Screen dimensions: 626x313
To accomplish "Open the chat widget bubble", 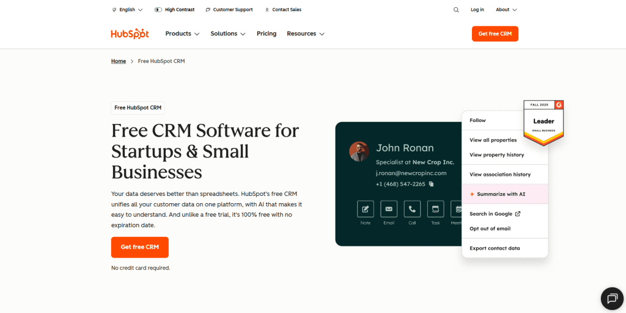I will 611,298.
